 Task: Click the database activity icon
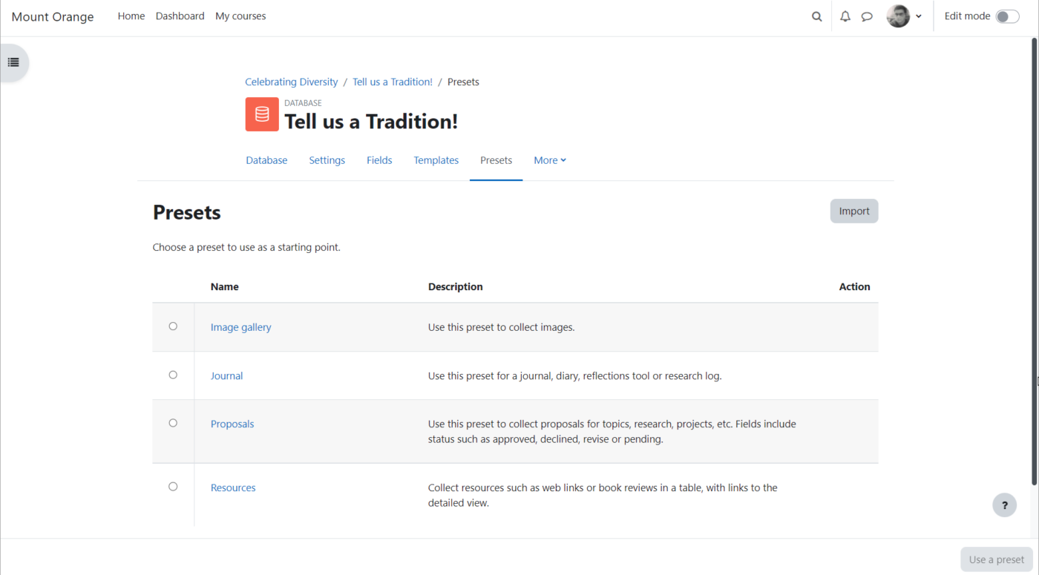pyautogui.click(x=261, y=114)
